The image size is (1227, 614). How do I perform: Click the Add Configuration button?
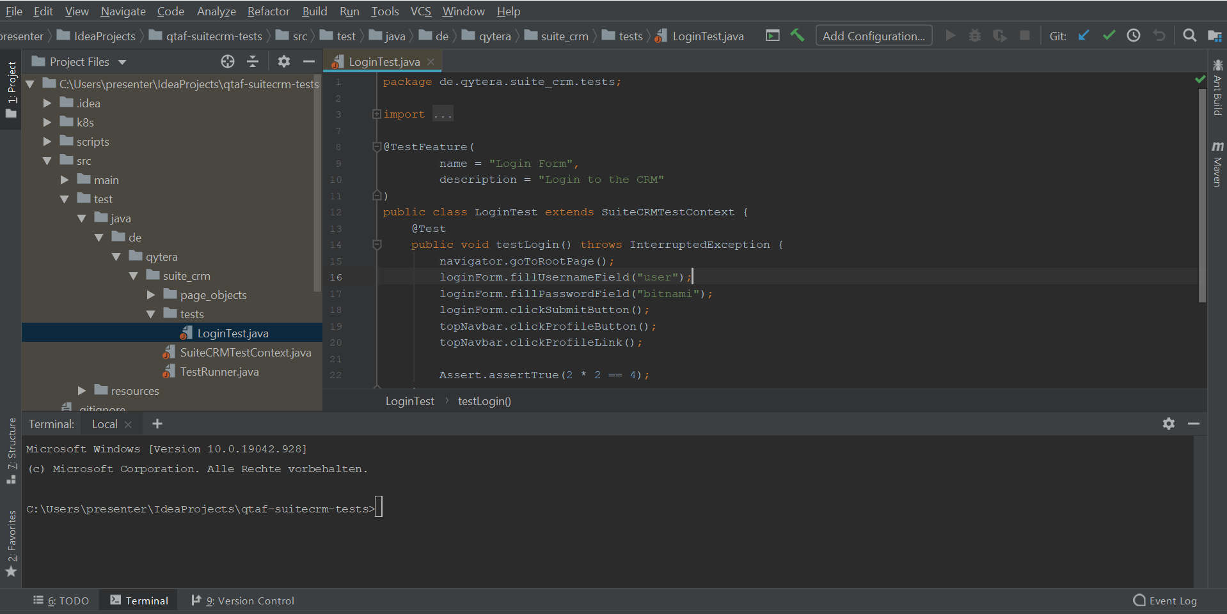(873, 36)
